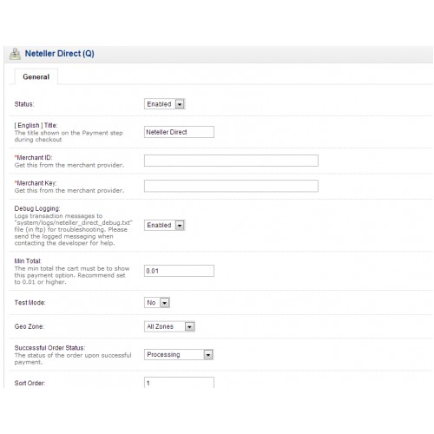Screen dimensions: 434x434
Task: Switch to the General tab
Action: pyautogui.click(x=36, y=76)
